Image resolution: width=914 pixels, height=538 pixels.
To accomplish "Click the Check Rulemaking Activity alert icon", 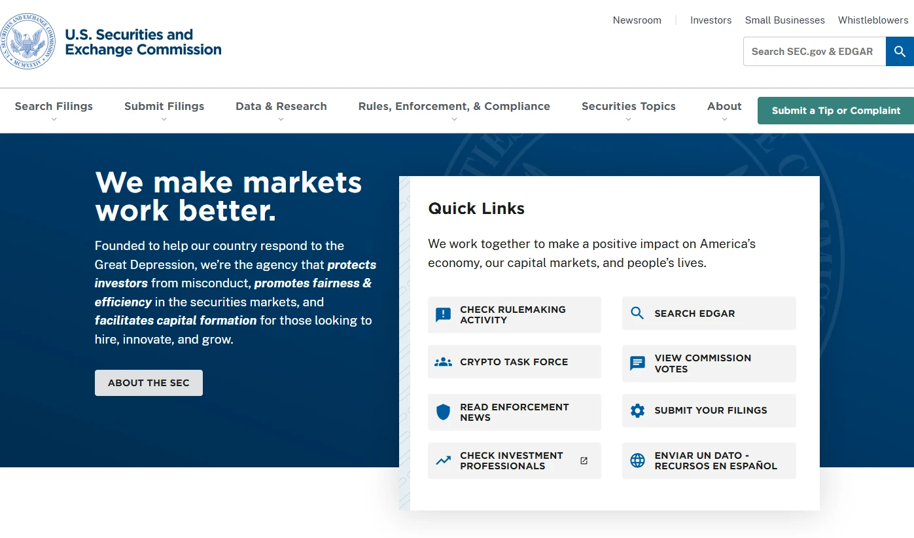I will (443, 315).
